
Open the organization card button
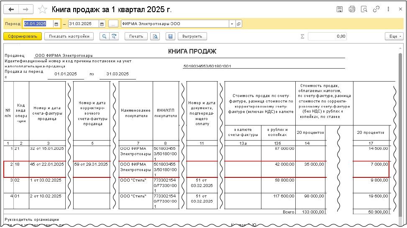(238, 24)
